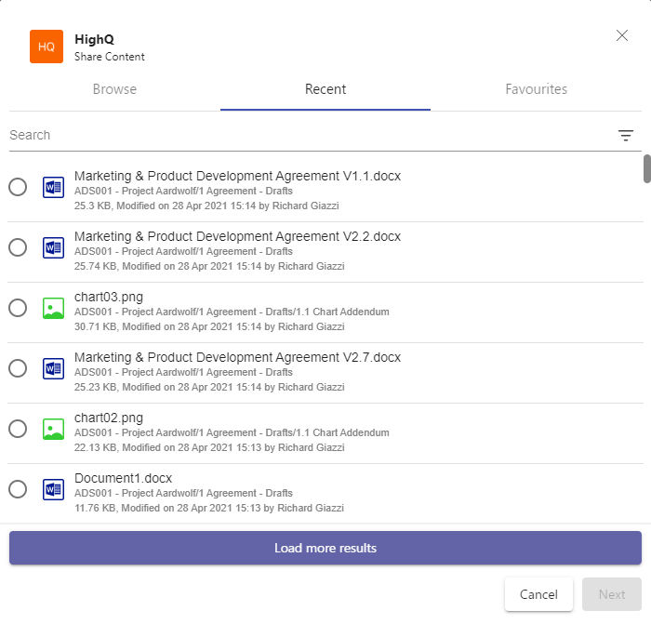Click the chart03.png image icon
Image resolution: width=651 pixels, height=624 pixels.
(53, 308)
